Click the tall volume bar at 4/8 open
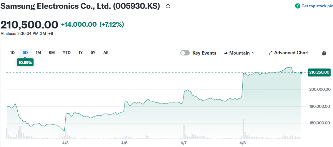 pos(243,129)
